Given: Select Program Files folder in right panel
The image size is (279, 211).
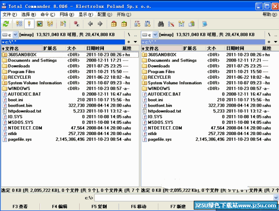Looking at the screenshot, I should pos(210,72).
